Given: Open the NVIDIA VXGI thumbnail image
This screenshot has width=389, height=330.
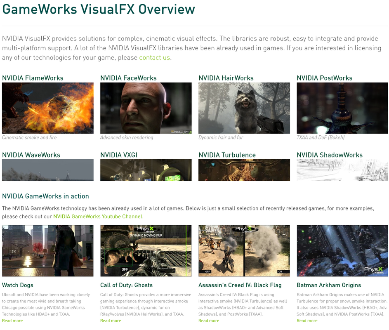Looking at the screenshot, I should coord(146,170).
